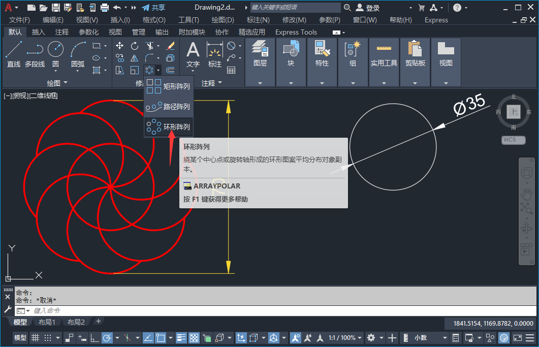This screenshot has height=347, width=539.
Task: Open the 文件(F) menu
Action: 19,20
